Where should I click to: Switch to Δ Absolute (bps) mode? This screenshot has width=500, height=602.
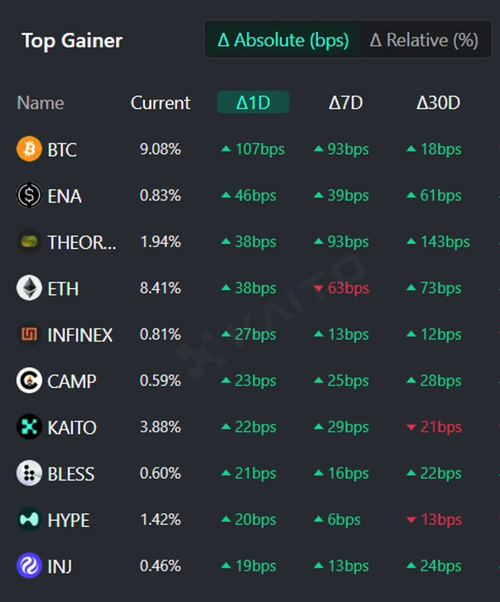282,40
